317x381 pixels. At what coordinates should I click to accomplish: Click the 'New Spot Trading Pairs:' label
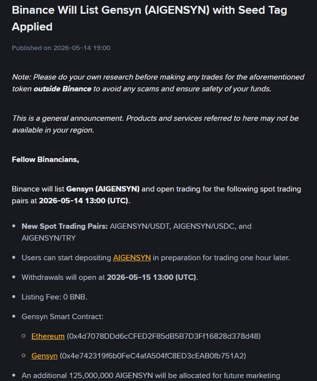pos(65,226)
